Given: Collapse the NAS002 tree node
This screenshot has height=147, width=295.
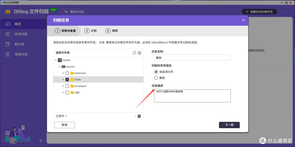Looking at the screenshot, I should (56, 60).
